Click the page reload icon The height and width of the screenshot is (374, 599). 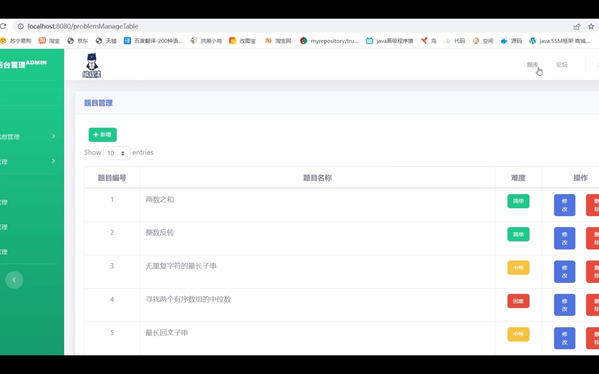coord(4,26)
